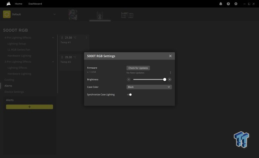Click the firmware options three-dot icon
Screen dimensions: 259x158
pos(170,73)
